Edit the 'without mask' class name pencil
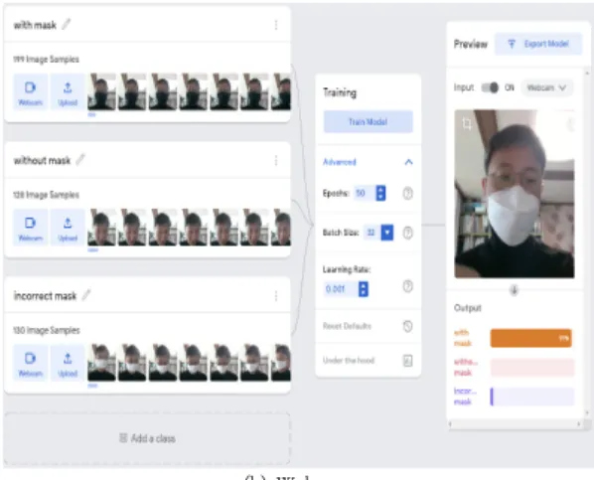 click(80, 160)
